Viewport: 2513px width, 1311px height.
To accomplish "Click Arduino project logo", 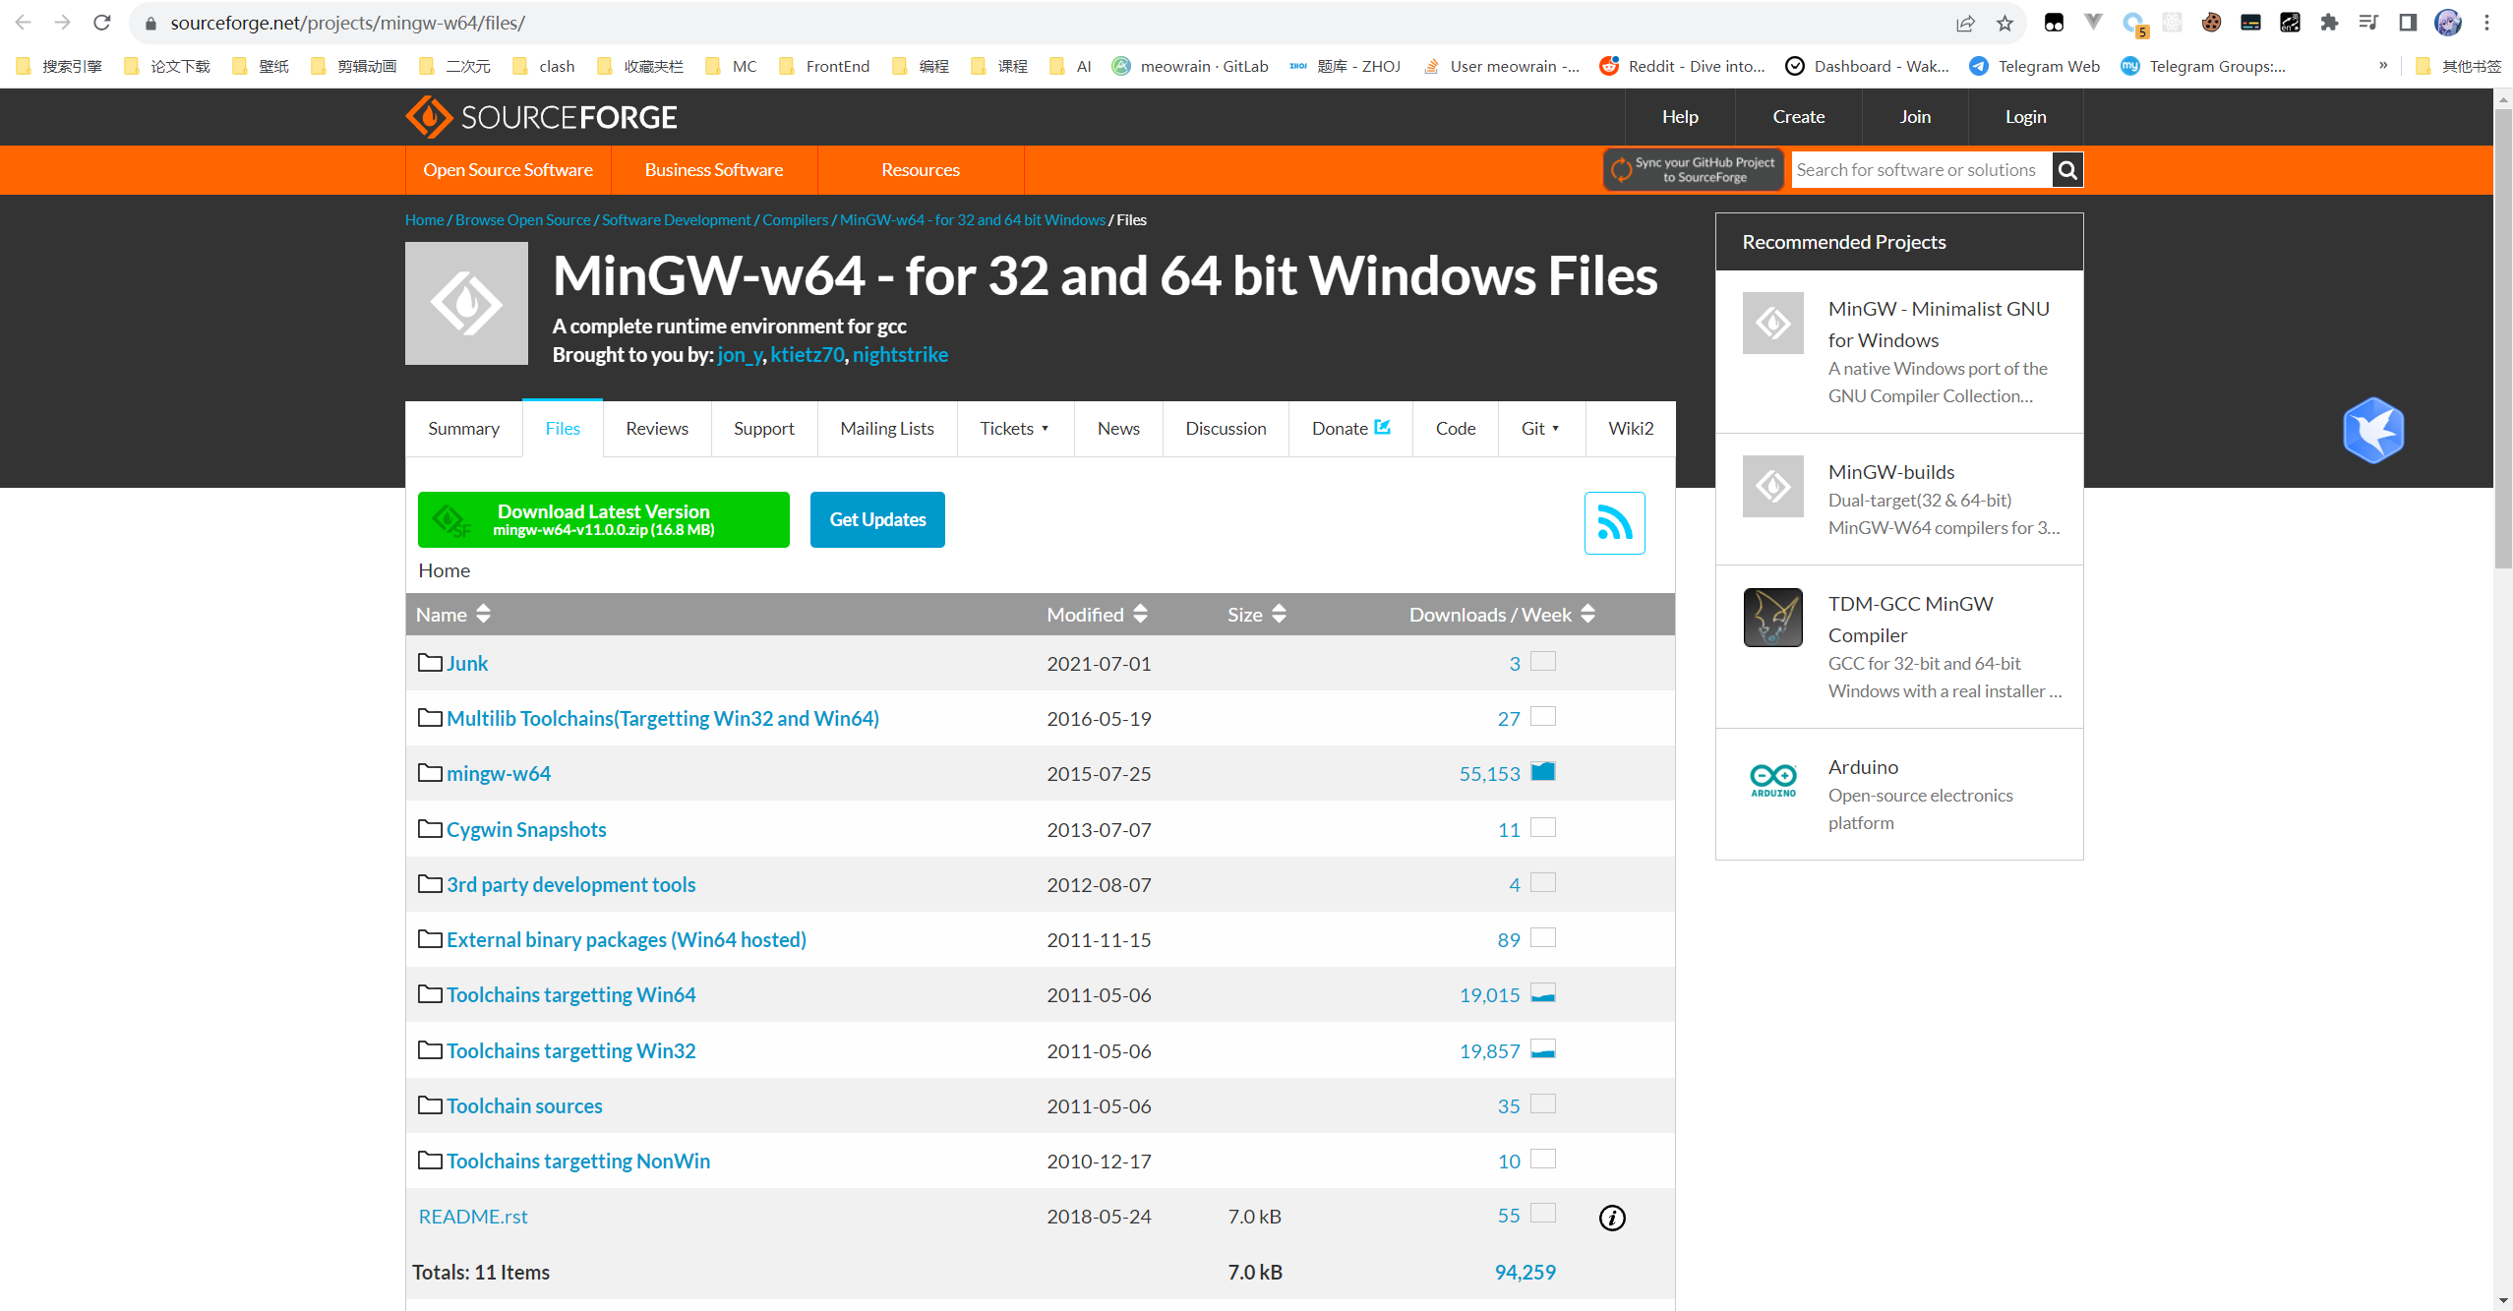I will point(1772,781).
